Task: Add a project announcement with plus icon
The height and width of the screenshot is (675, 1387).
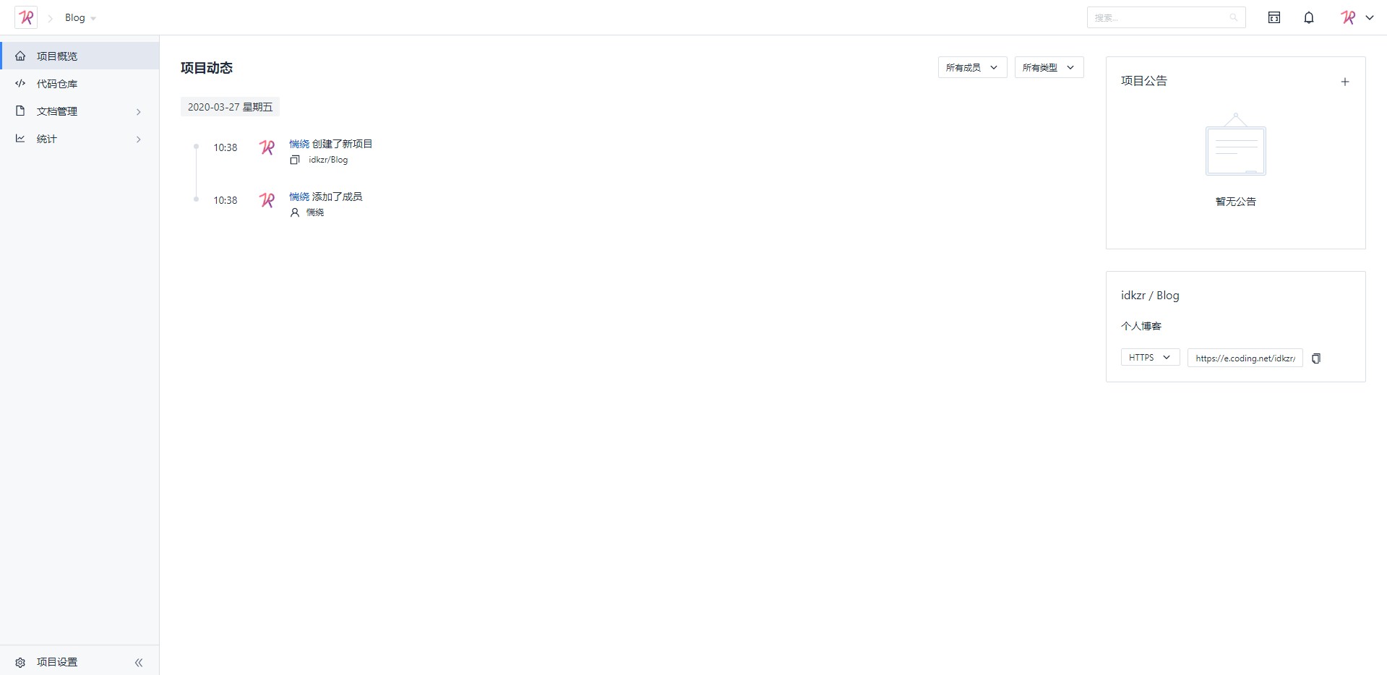Action: click(1344, 82)
